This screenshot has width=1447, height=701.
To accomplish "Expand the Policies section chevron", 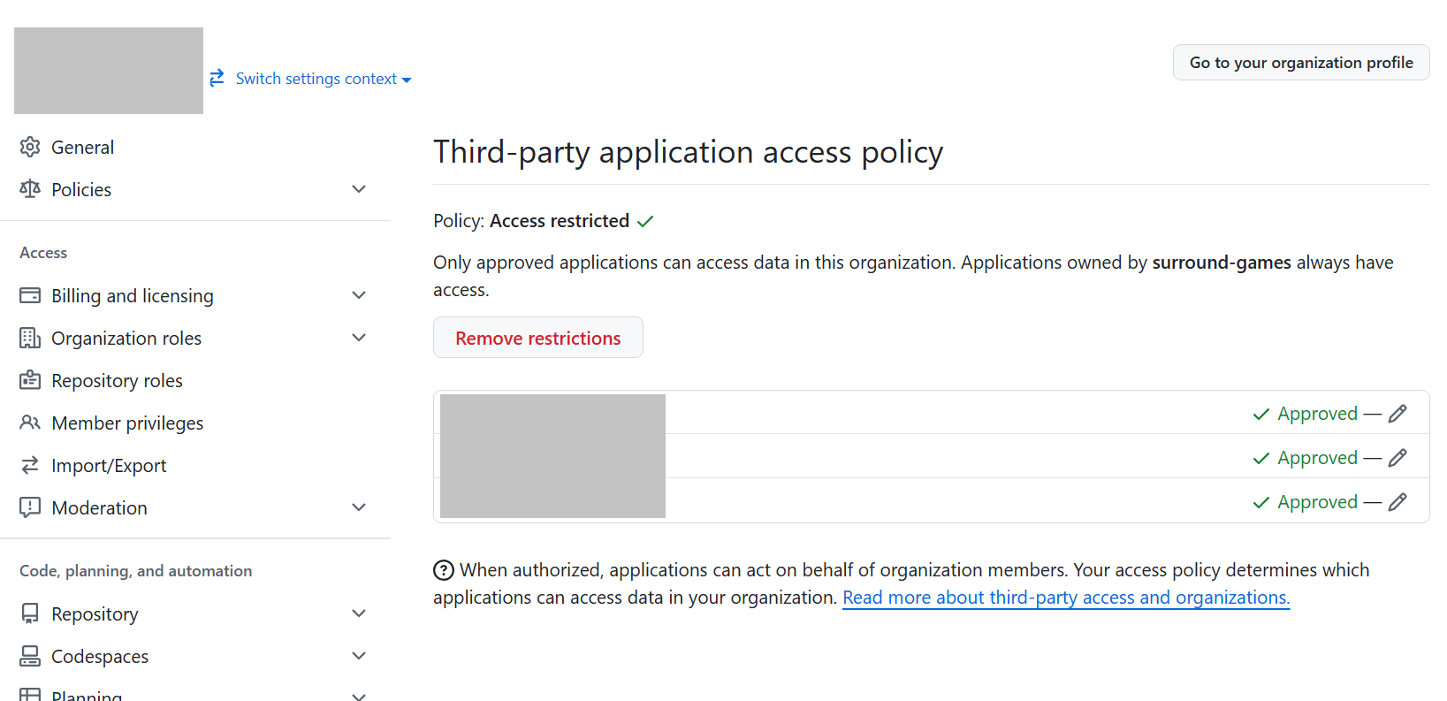I will pos(359,189).
